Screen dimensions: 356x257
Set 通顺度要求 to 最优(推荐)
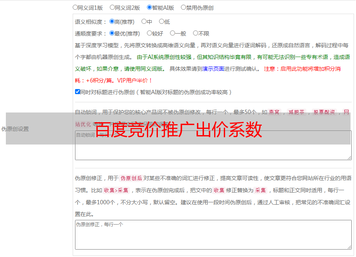pyautogui.click(x=112, y=33)
